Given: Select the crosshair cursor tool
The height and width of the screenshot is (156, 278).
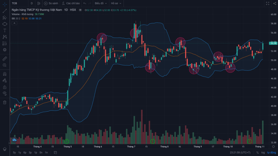Looking at the screenshot, I should pyautogui.click(x=5, y=4).
